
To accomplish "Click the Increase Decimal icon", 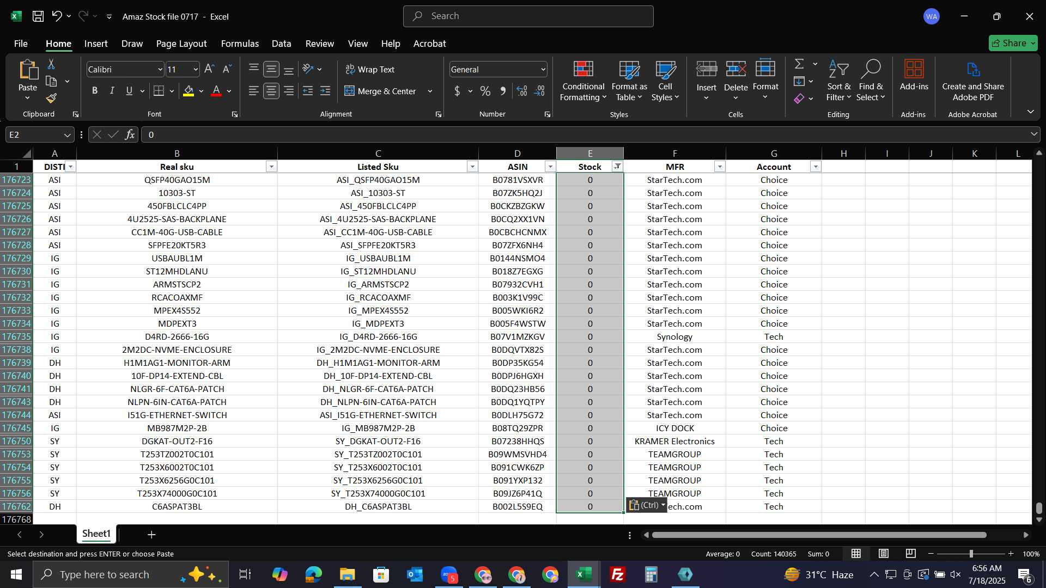I will 521,91.
